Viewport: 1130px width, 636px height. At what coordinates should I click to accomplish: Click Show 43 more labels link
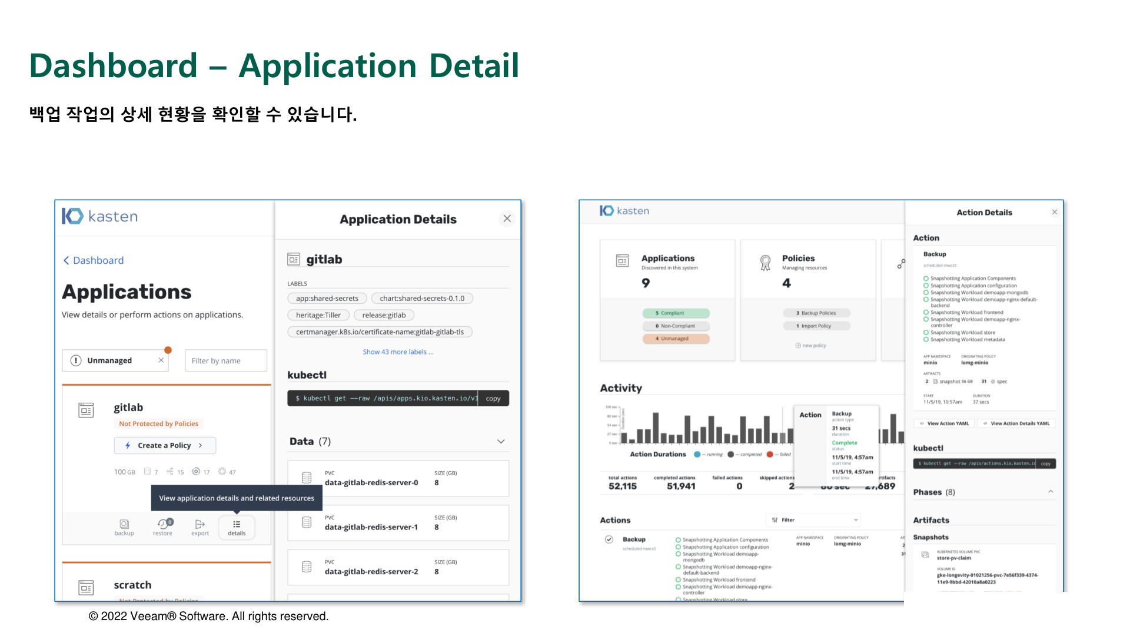pyautogui.click(x=398, y=352)
